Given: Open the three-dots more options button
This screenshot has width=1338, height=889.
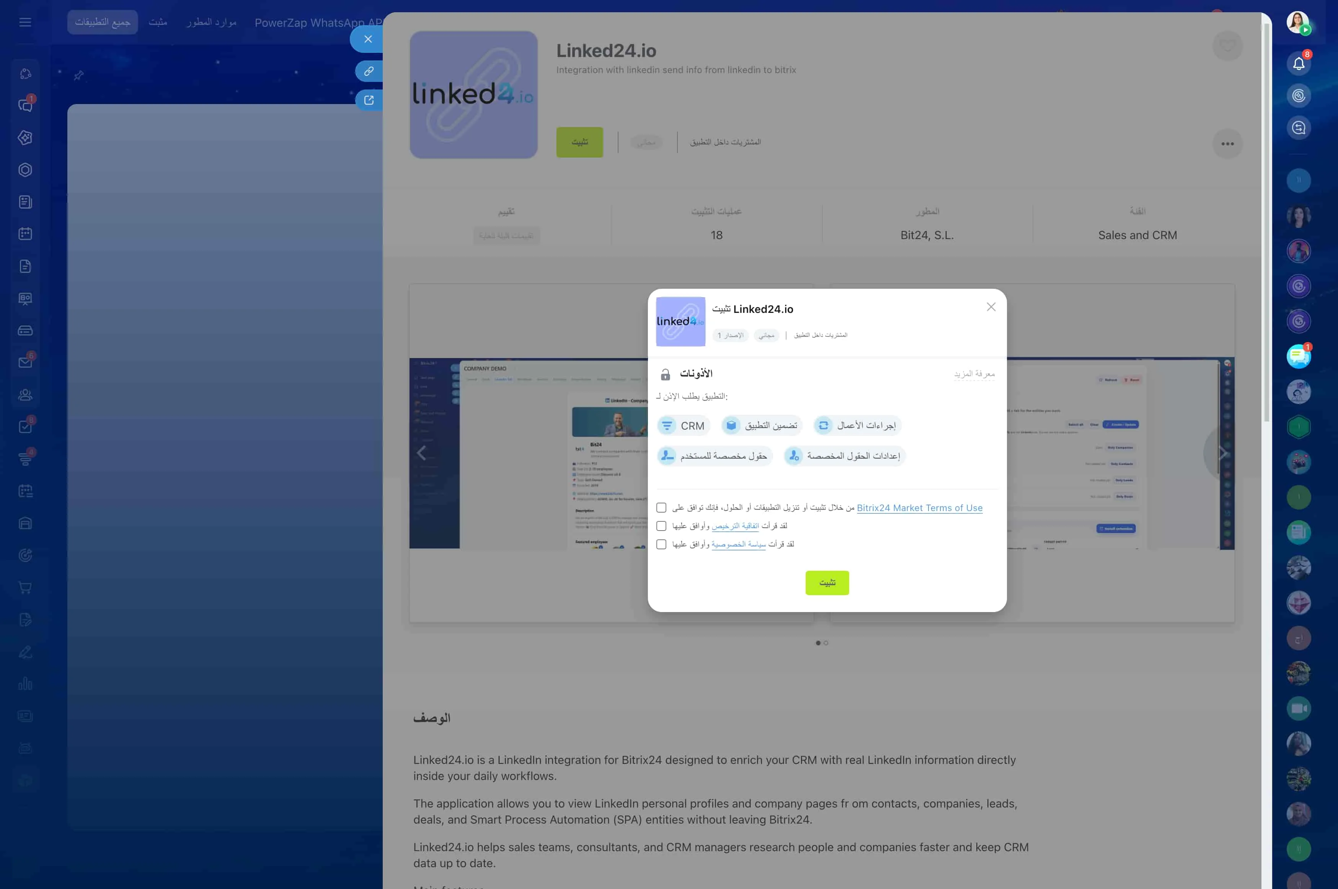Looking at the screenshot, I should point(1227,143).
